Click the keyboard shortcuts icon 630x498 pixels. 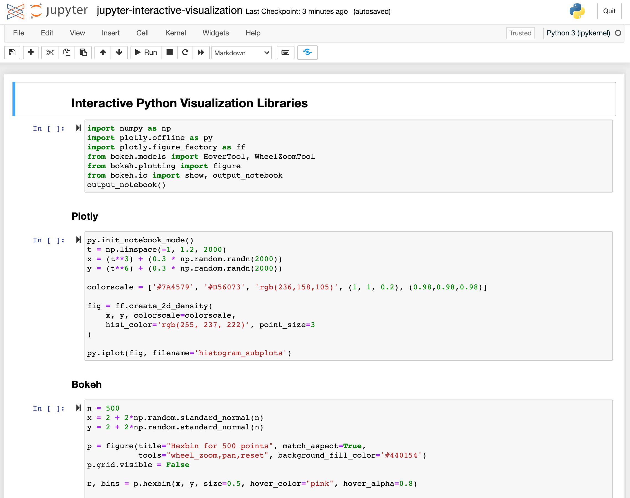click(x=285, y=52)
